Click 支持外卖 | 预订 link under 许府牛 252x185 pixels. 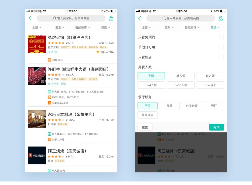point(57,84)
